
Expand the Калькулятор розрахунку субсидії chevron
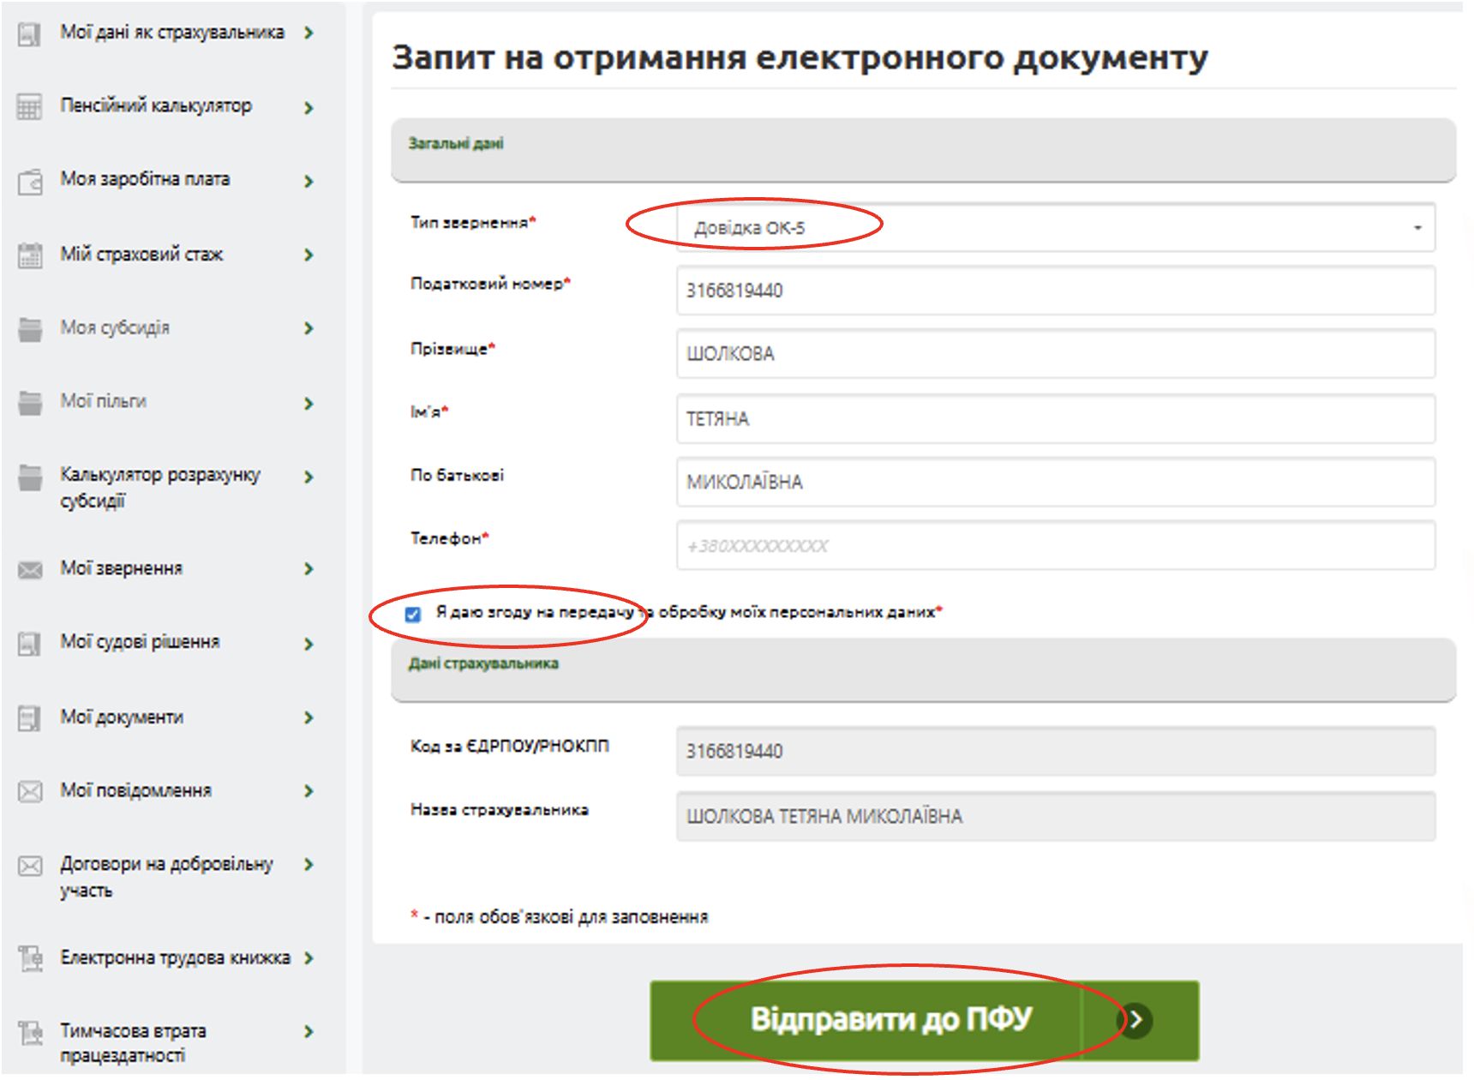(309, 477)
